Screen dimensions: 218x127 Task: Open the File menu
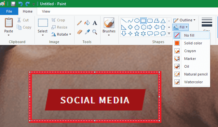tap(9, 11)
